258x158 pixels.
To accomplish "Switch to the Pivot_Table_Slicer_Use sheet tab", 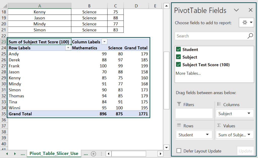I will (54, 153).
